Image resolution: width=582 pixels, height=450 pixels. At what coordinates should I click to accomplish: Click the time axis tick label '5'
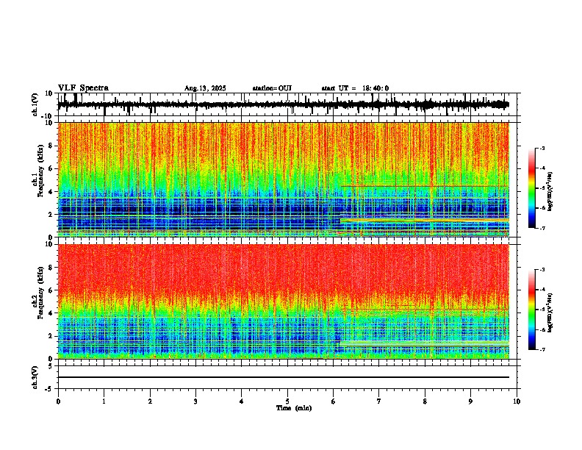coord(287,401)
